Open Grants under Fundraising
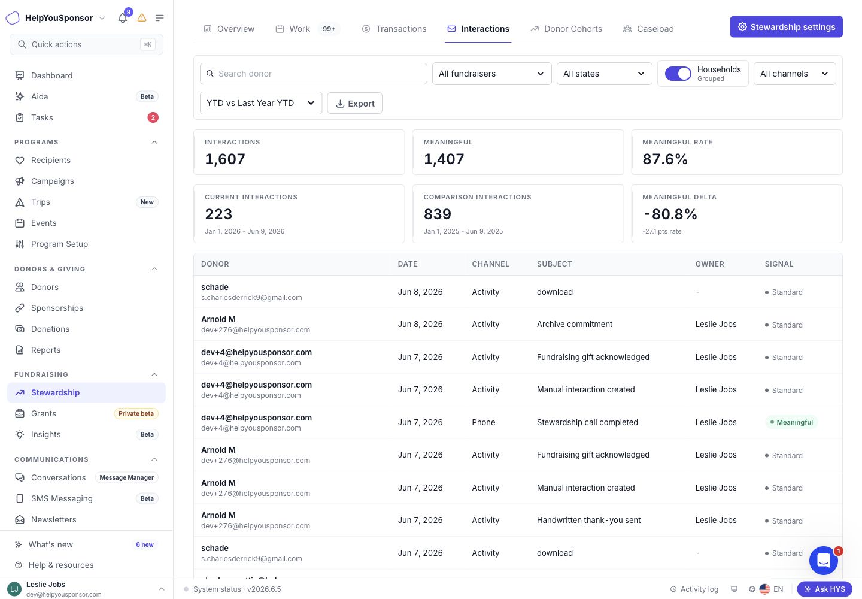 point(86,413)
